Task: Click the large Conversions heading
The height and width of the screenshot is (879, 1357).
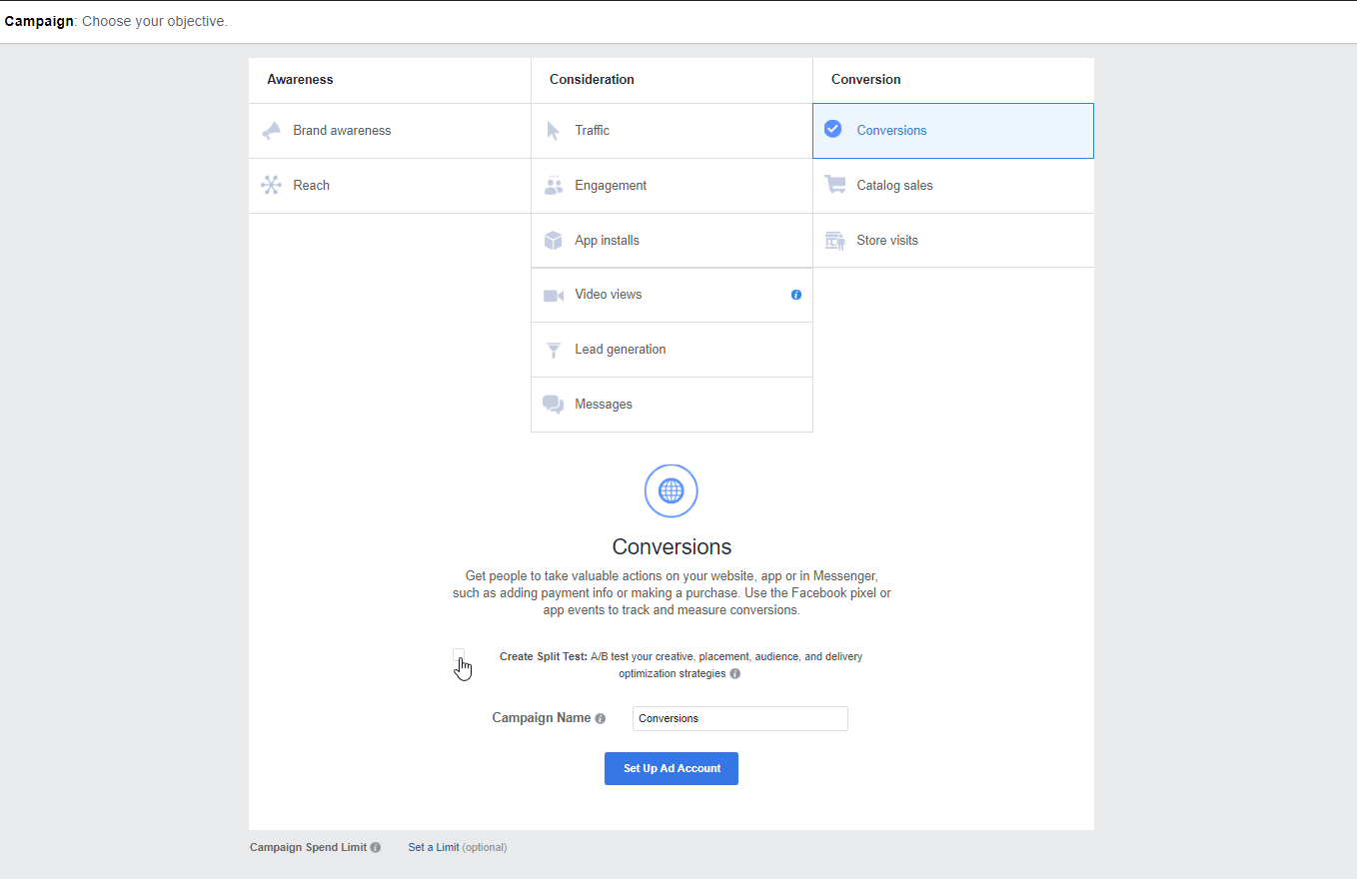Action: 672,546
